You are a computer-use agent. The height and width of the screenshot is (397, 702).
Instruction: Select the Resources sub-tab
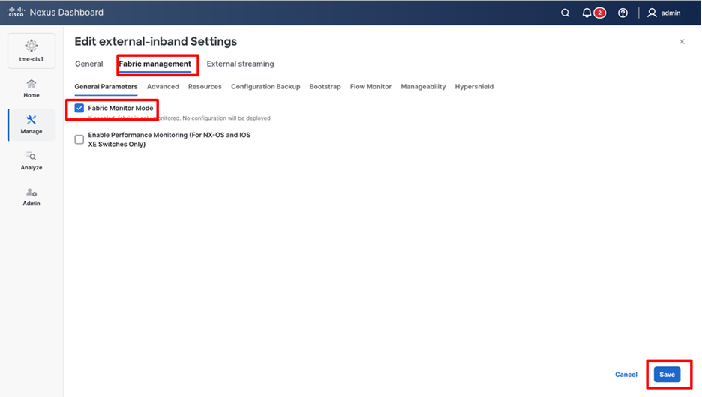pyautogui.click(x=205, y=87)
